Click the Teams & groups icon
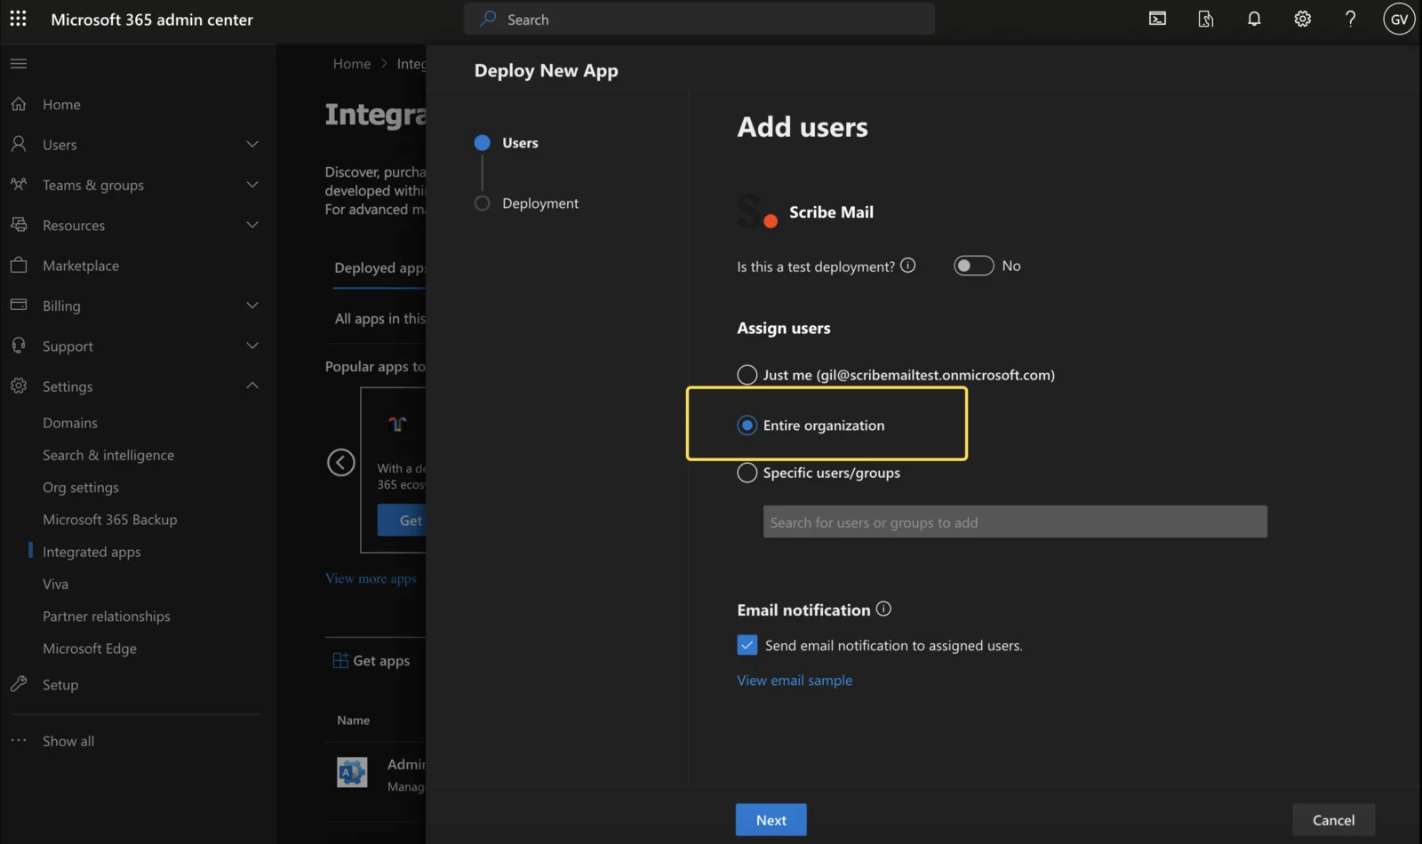The image size is (1422, 844). [x=19, y=184]
